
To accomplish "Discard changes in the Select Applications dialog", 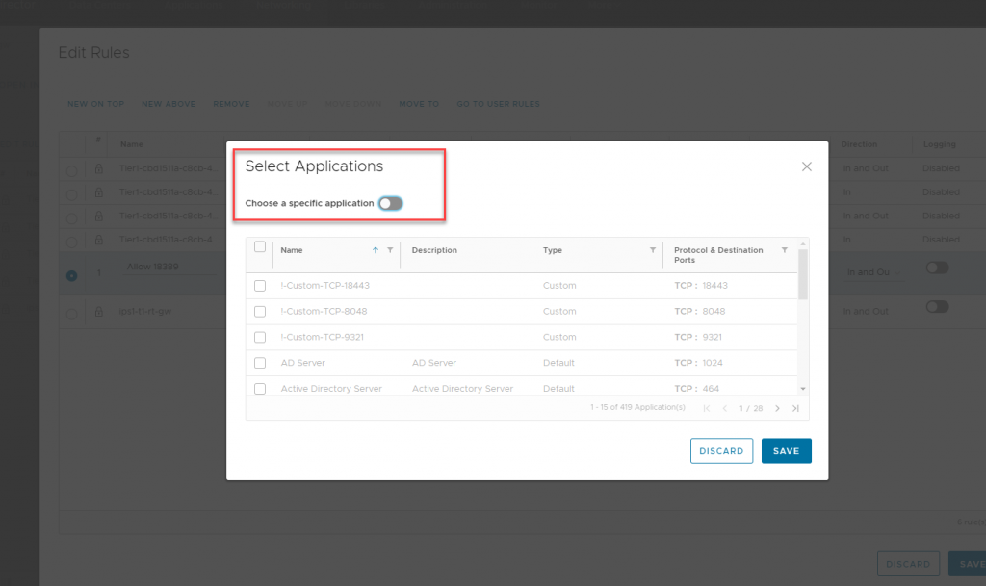I will (x=721, y=451).
